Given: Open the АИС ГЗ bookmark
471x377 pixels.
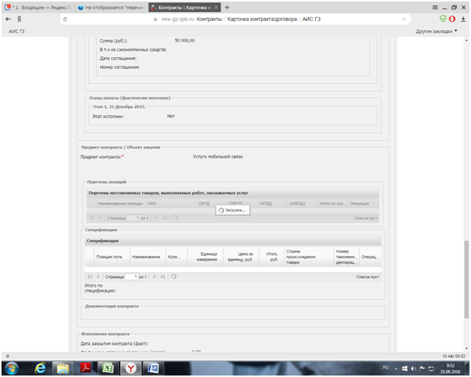Looking at the screenshot, I should coord(16,31).
